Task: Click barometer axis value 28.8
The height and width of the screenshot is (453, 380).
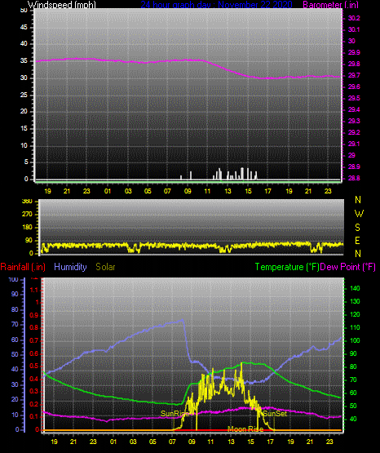Action: coord(354,178)
